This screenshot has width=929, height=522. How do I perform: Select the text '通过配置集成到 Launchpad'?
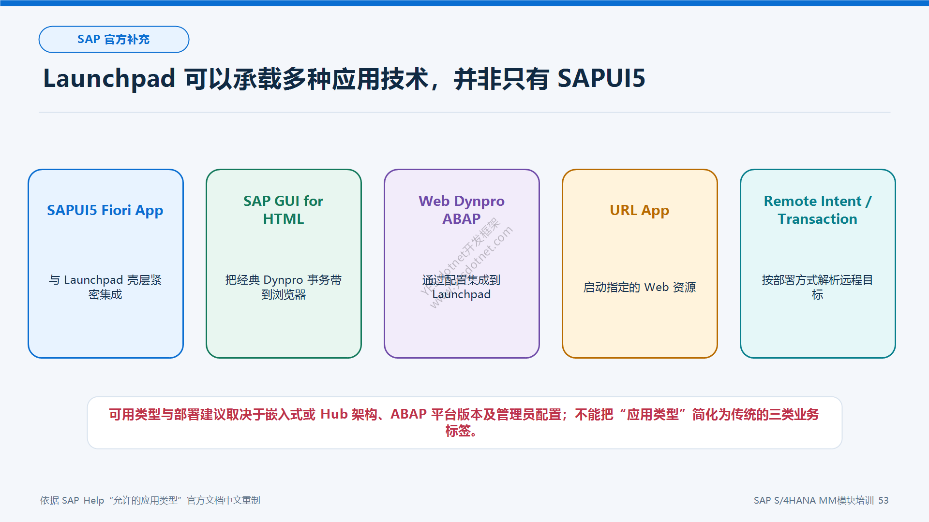click(461, 287)
